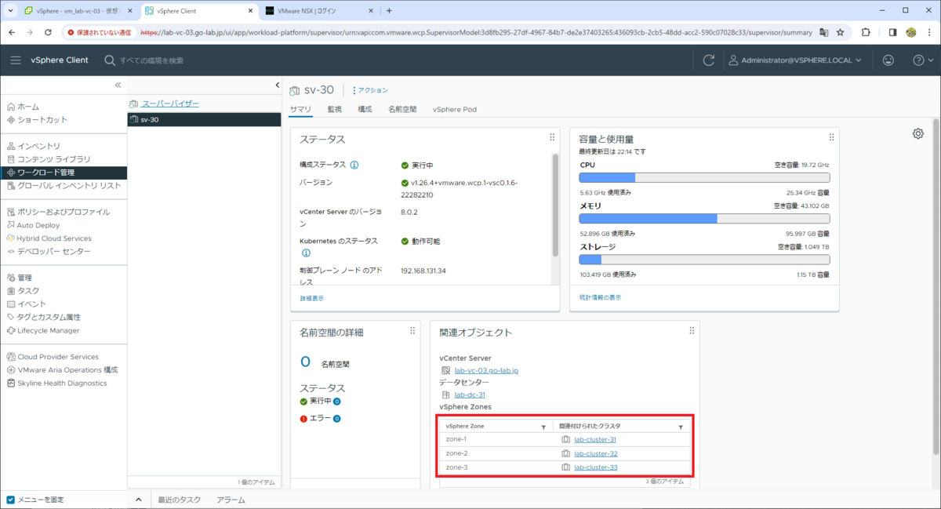
Task: Open the vSphere Client hamburger menu
Action: click(x=16, y=60)
